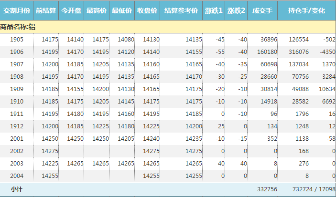The height and width of the screenshot is (197, 336).
Task: Select contract month 1905 cell
Action: [17, 39]
